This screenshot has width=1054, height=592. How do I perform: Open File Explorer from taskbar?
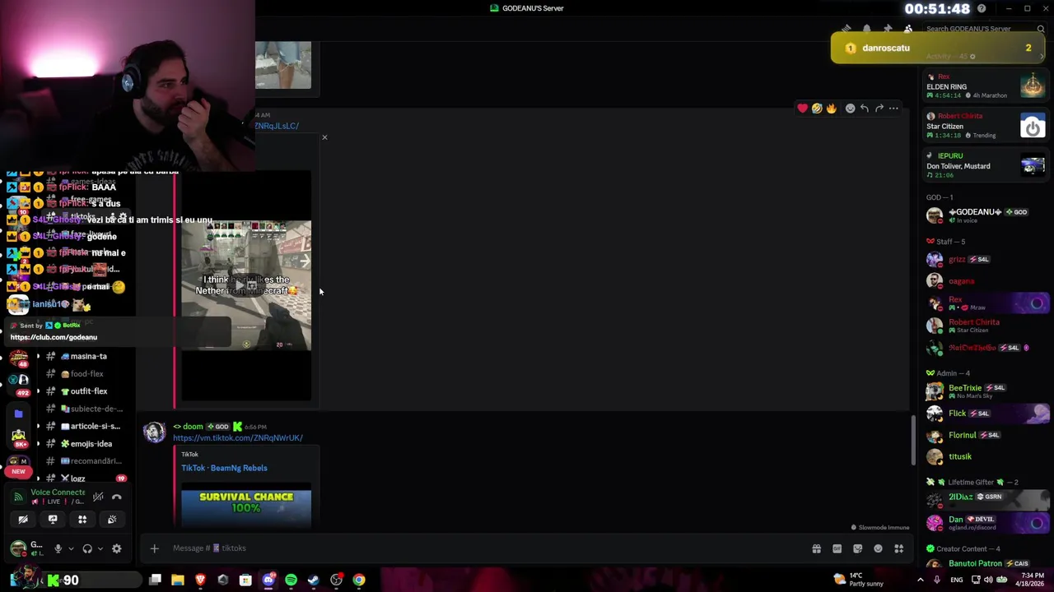[x=177, y=580]
